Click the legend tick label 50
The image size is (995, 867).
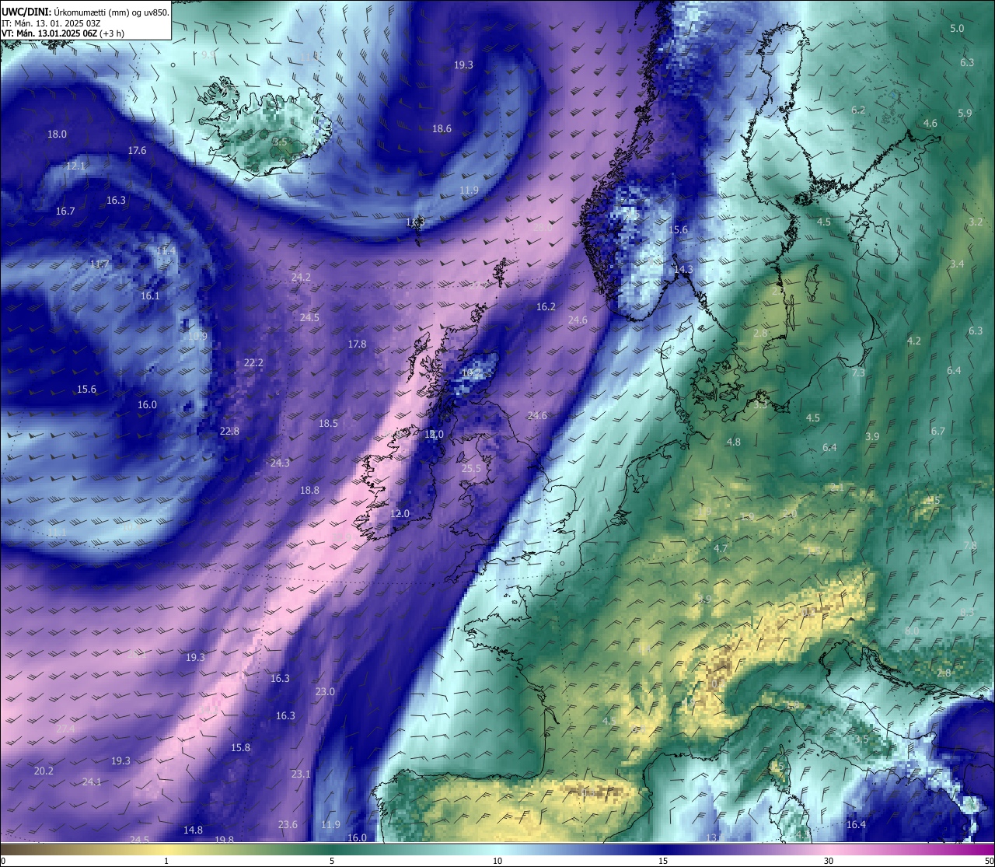tap(989, 861)
